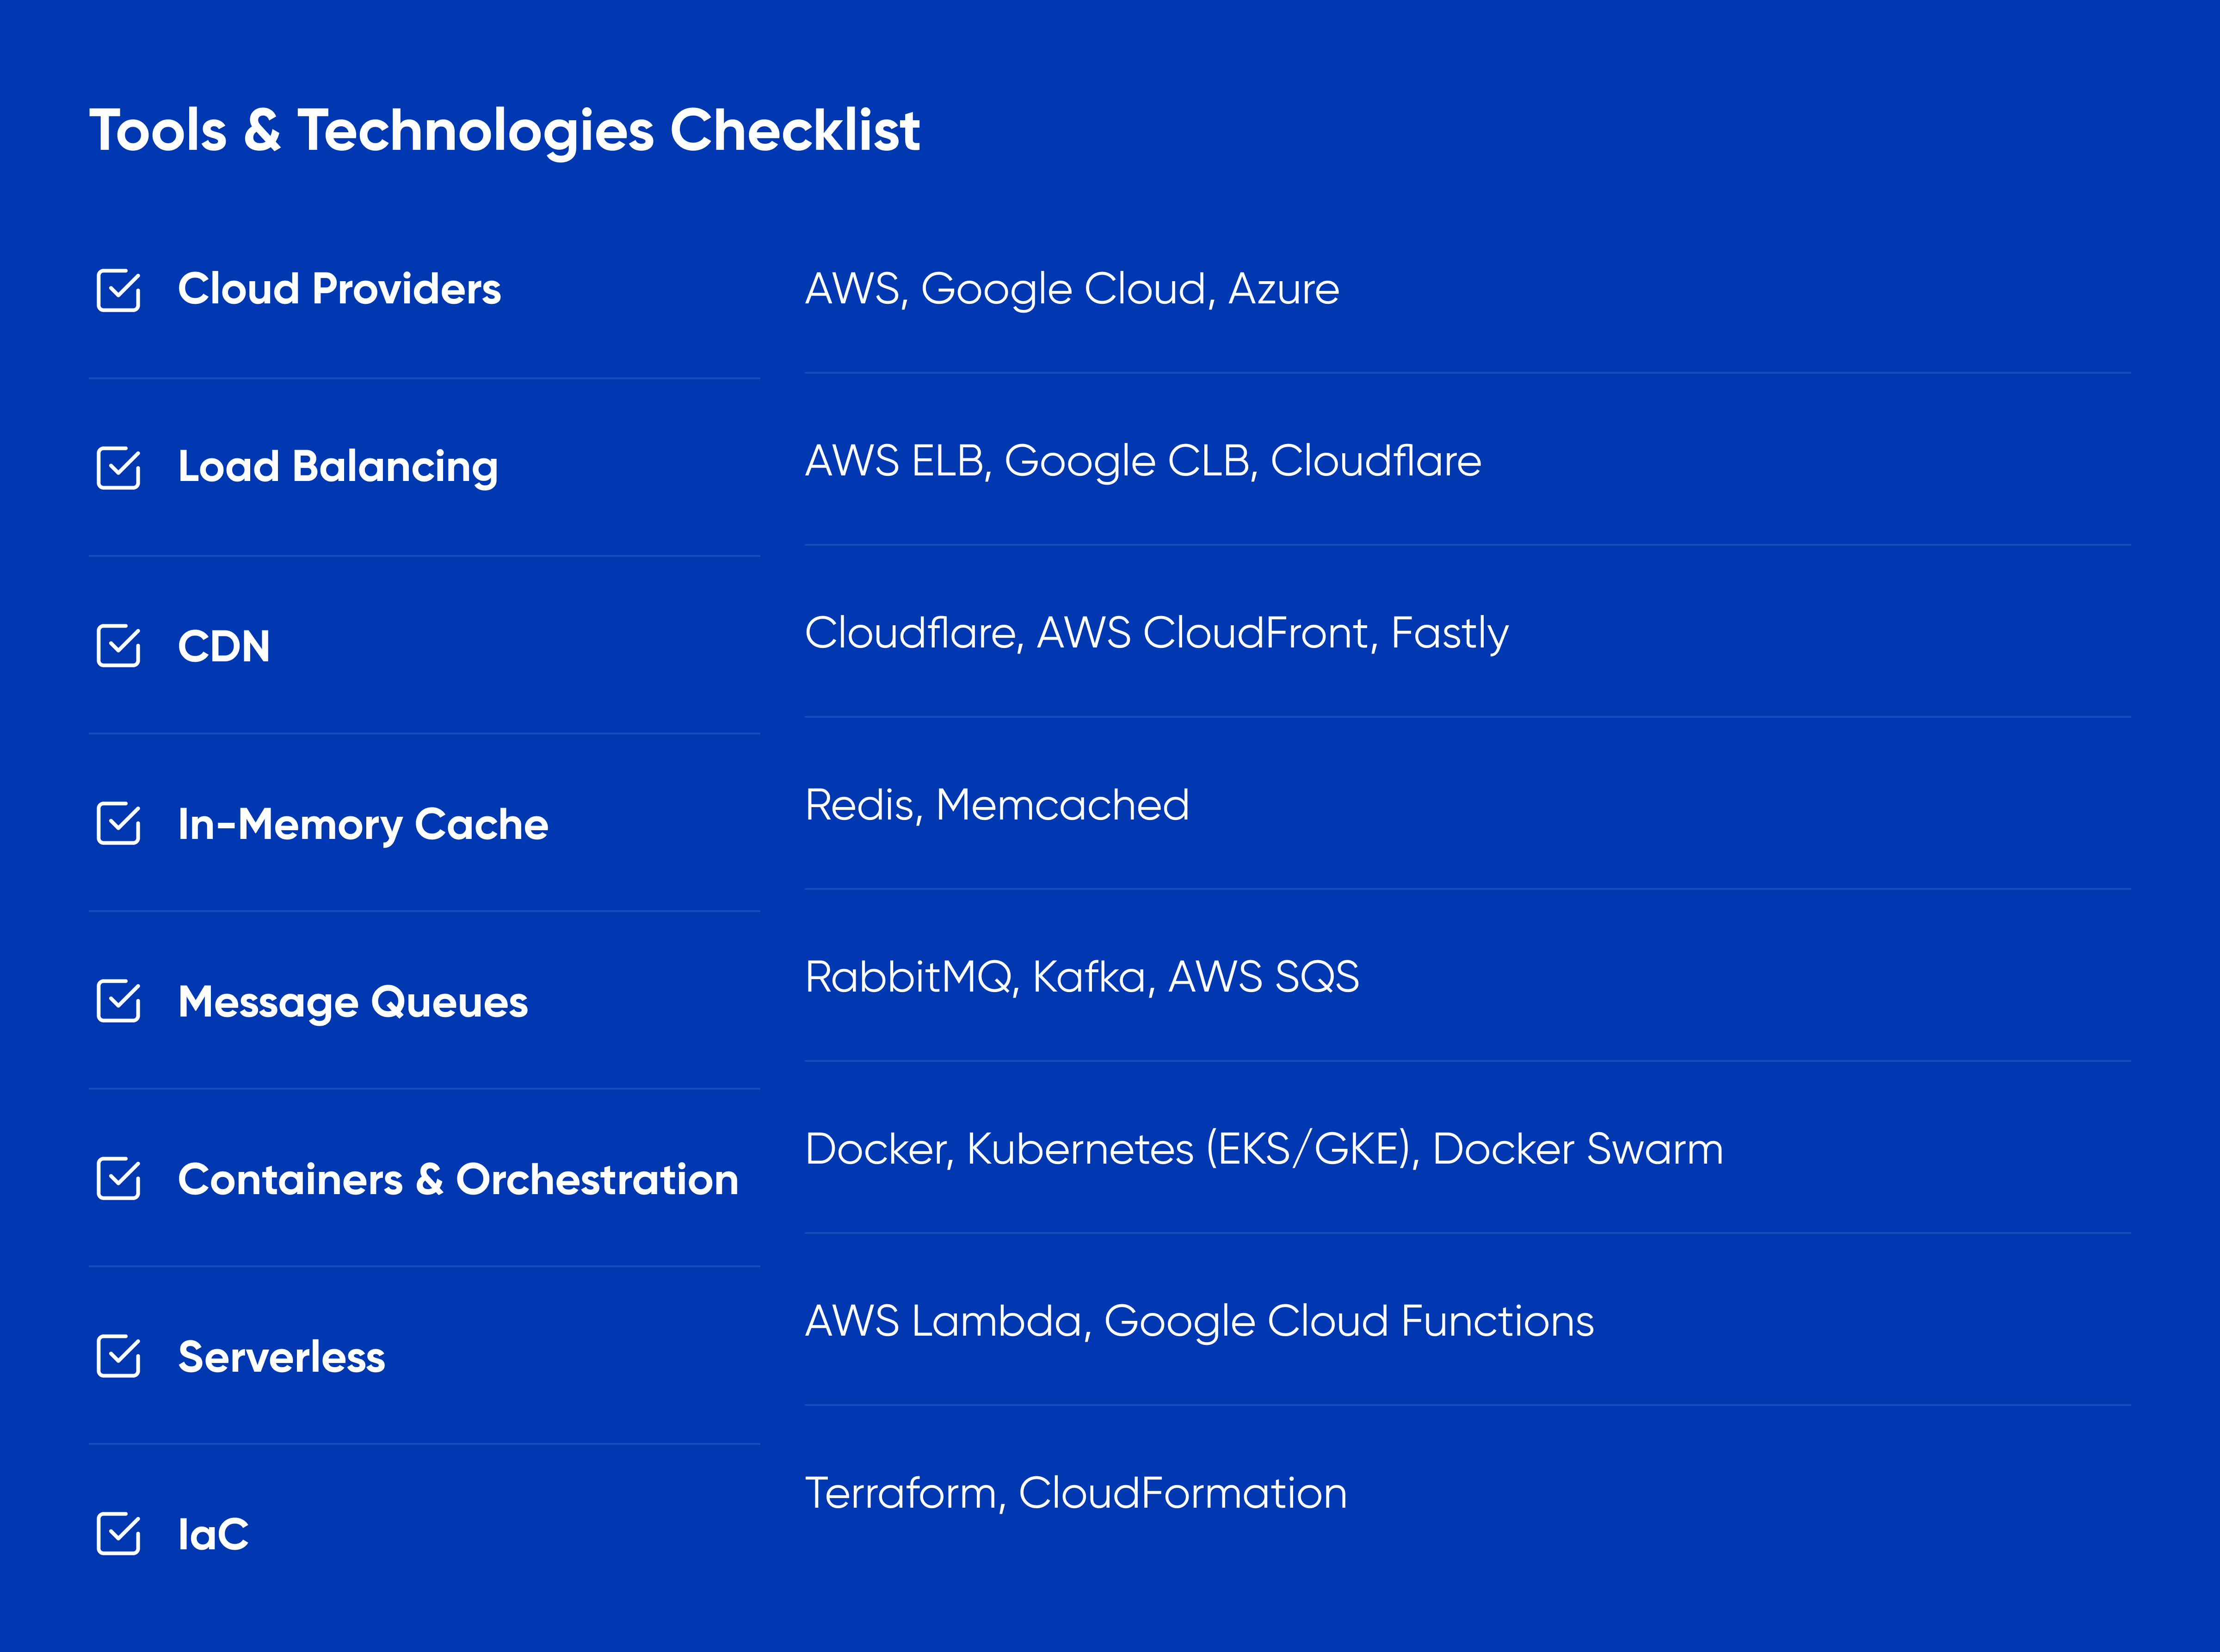Toggle the Cloud Providers checkbox
The image size is (2220, 1652).
119,290
